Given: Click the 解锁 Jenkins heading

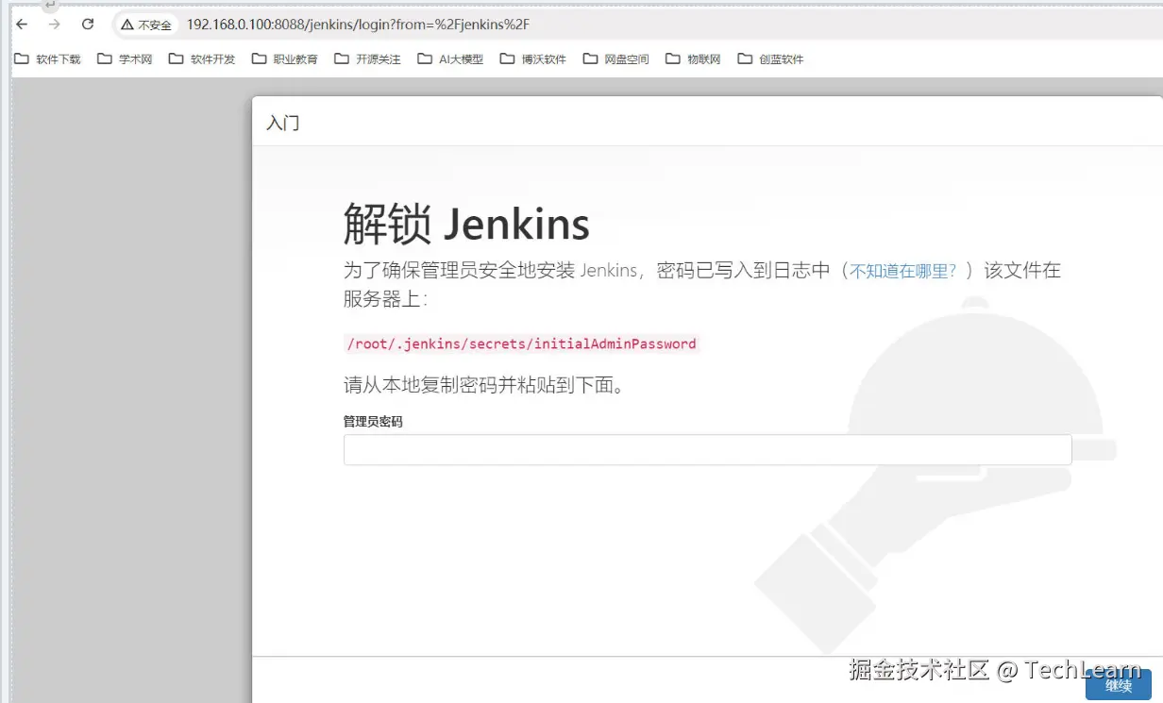Looking at the screenshot, I should [x=466, y=224].
